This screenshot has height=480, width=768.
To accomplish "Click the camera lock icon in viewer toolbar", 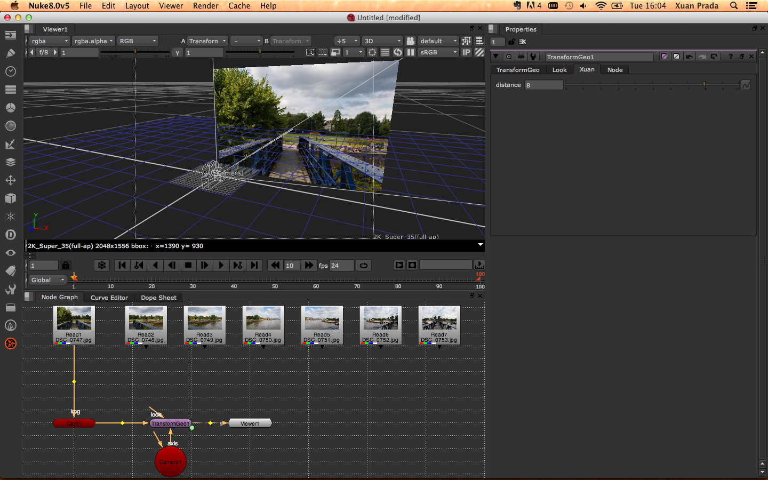I will [x=410, y=41].
